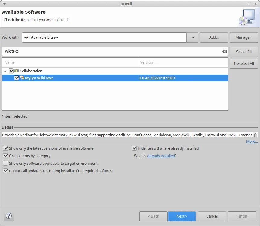Open the window menu arrow in title bar

(x=5, y=4)
